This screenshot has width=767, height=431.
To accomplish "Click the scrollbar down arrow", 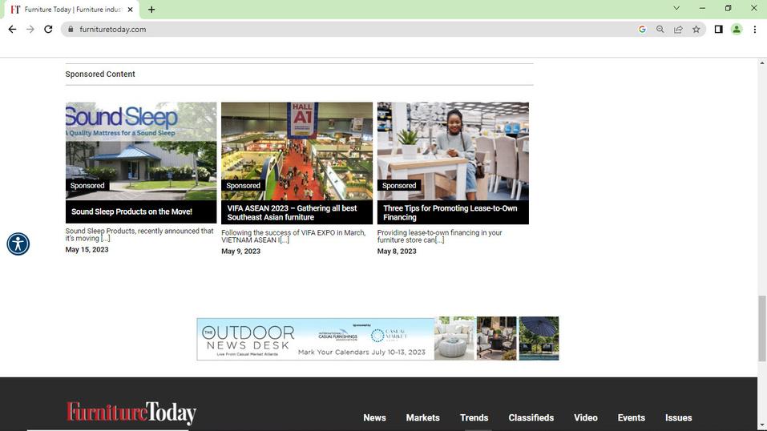I will click(x=762, y=426).
